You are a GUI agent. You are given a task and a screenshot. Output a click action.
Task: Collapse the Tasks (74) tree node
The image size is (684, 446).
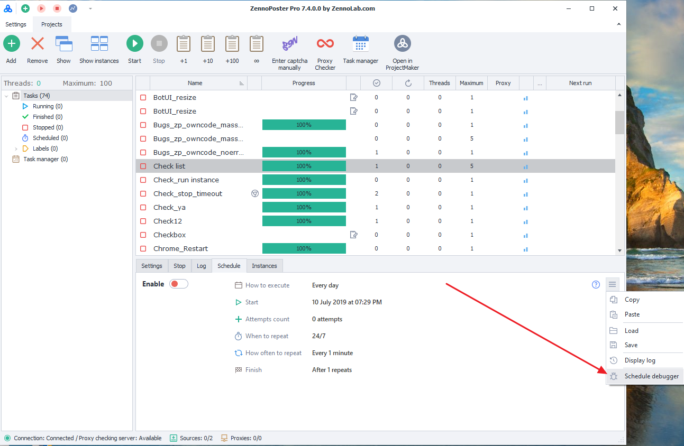(6, 96)
